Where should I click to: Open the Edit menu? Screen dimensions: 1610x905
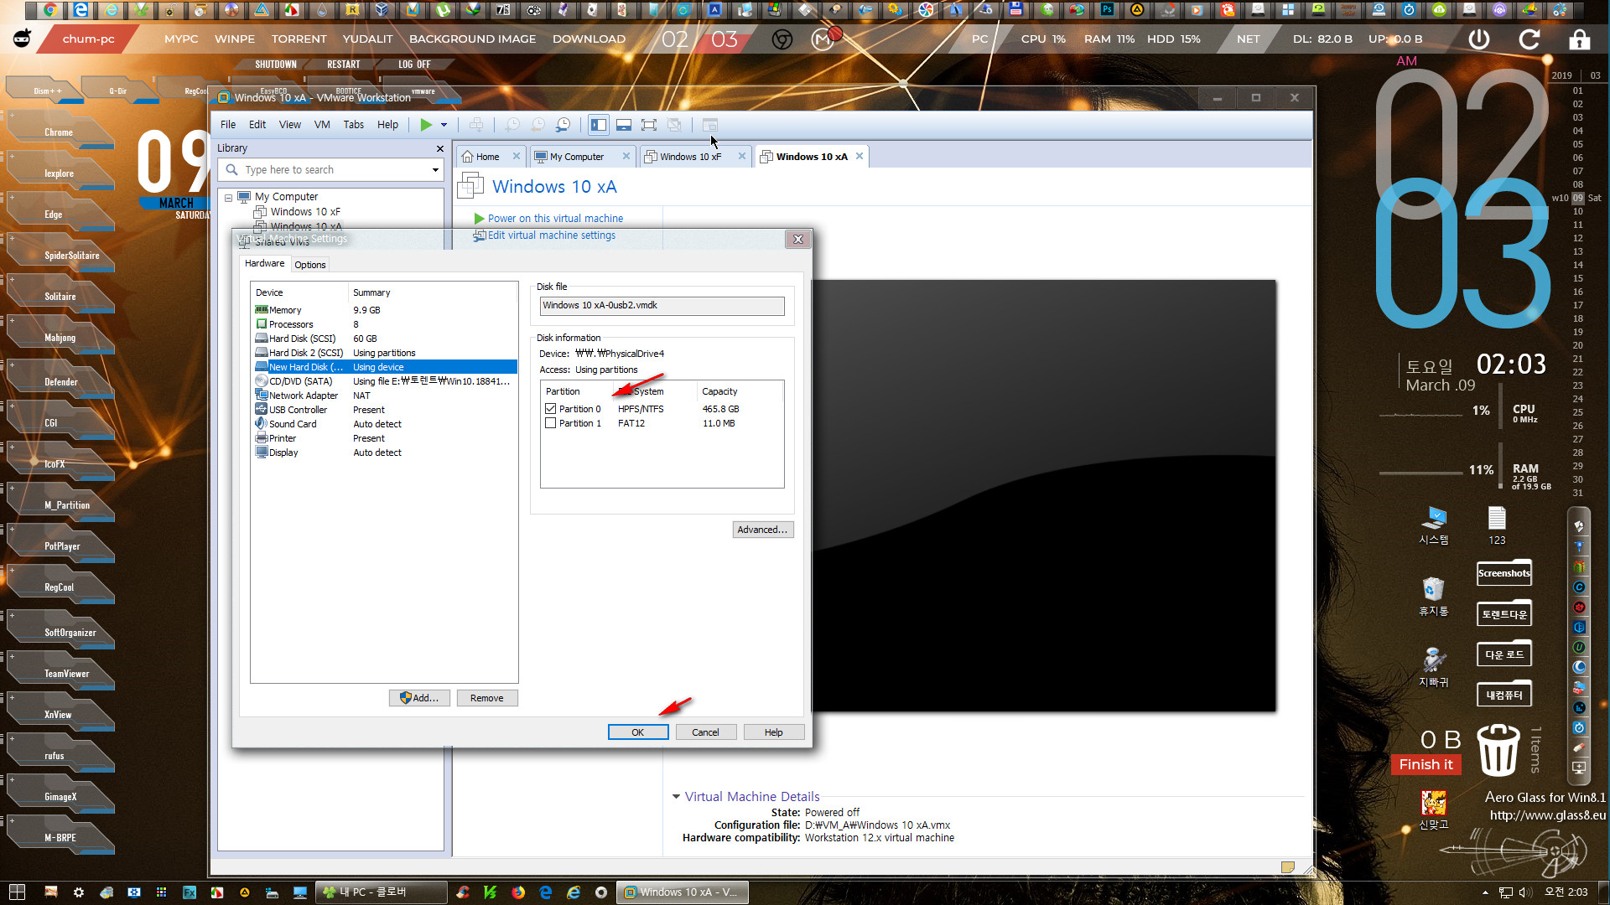coord(257,125)
